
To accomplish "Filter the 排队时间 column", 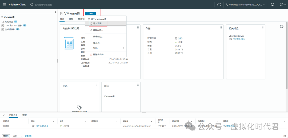I will pos(166,121).
